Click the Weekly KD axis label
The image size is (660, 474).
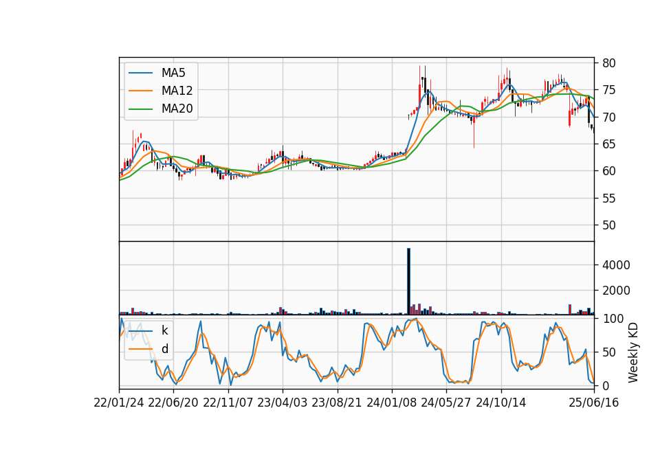(x=633, y=353)
